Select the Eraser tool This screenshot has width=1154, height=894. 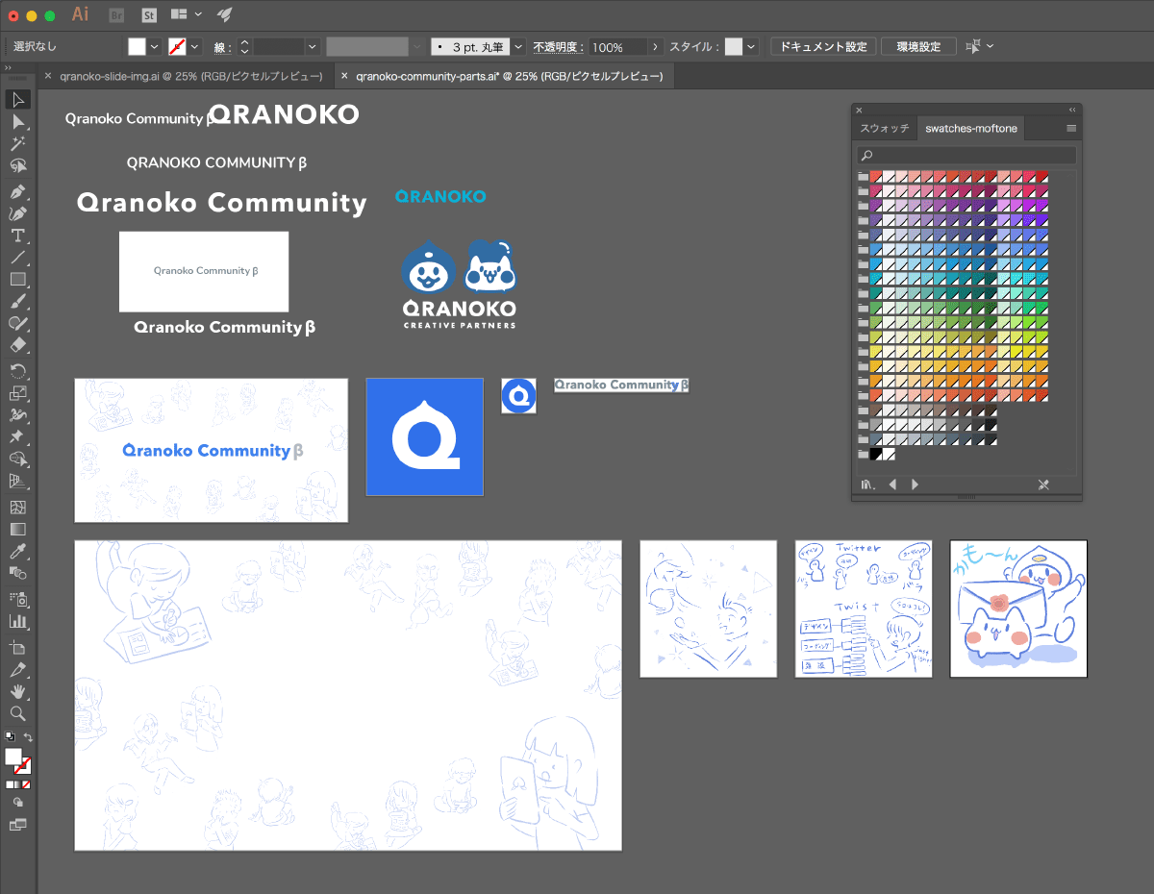[17, 345]
